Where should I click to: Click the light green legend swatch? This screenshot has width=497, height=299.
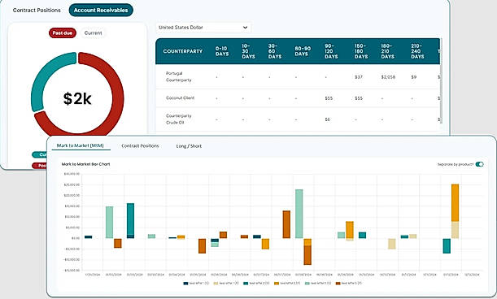point(307,284)
